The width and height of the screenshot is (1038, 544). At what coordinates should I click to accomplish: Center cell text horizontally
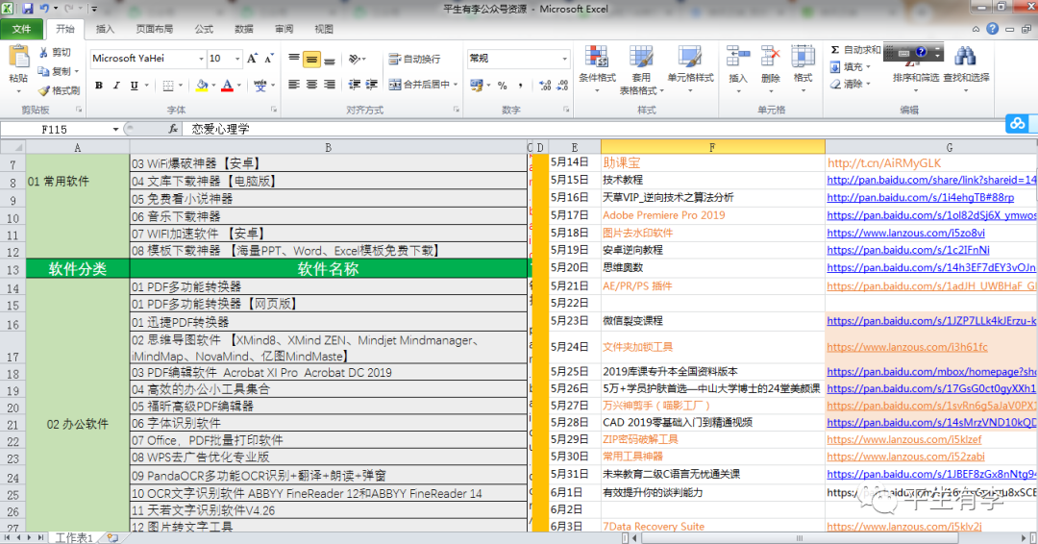311,85
